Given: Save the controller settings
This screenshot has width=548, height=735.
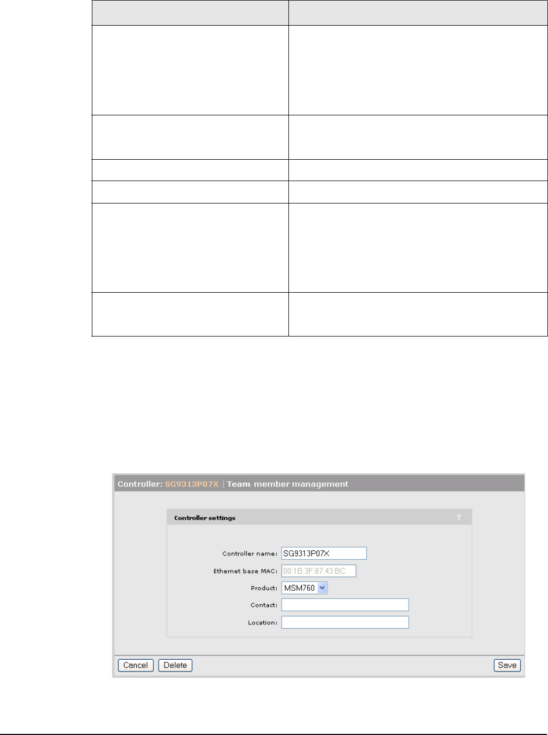Looking at the screenshot, I should [x=507, y=665].
